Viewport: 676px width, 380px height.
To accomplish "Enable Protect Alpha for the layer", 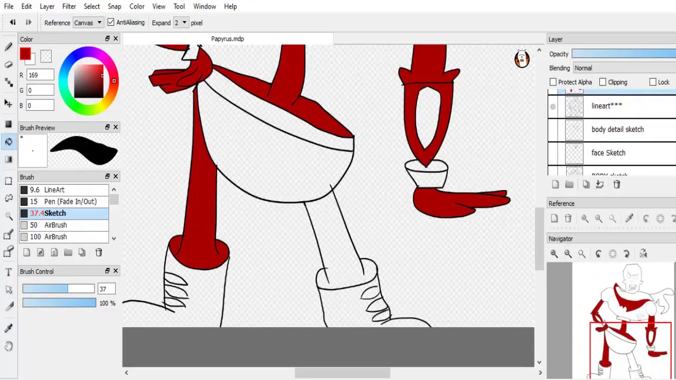I will [553, 82].
